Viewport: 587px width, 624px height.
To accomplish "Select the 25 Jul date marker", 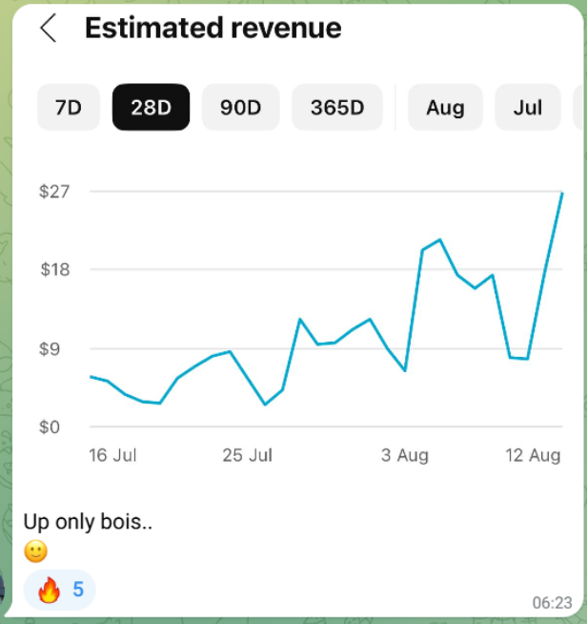I will pyautogui.click(x=248, y=455).
